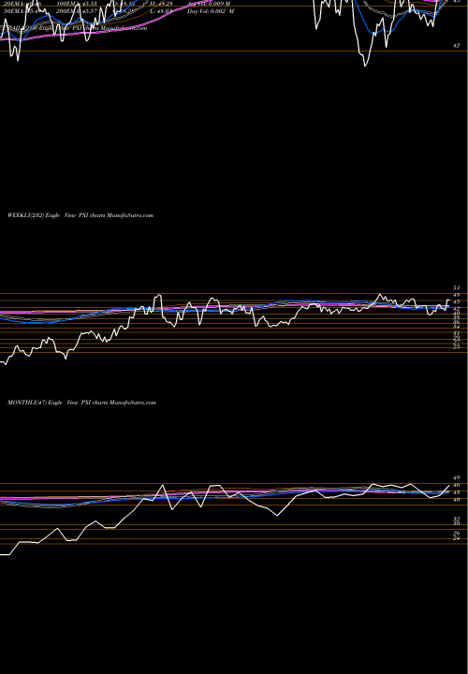
Task: Click the 200EMA value label
Action: point(77,10)
